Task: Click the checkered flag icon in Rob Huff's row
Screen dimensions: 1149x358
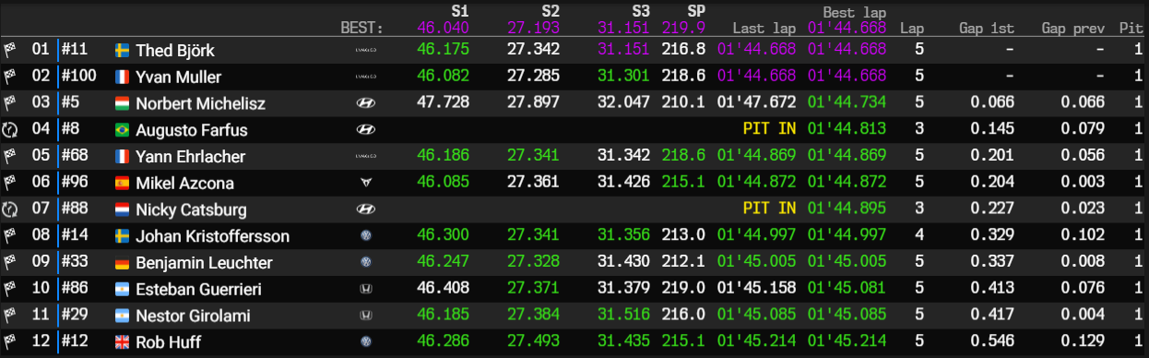Action: coord(11,342)
